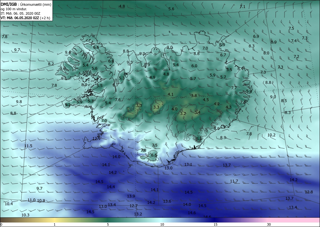Click the map value '12.8'
The height and width of the screenshot is (227, 320).
[309, 192]
